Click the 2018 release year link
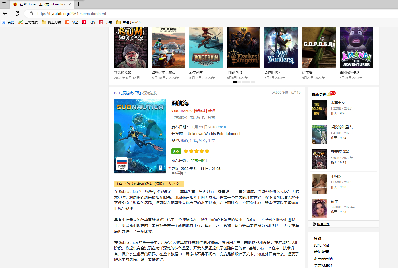 pos(222,127)
